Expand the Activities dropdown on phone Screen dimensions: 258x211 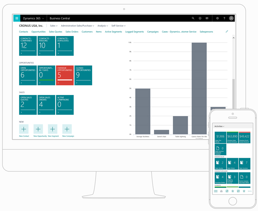(x=219, y=126)
